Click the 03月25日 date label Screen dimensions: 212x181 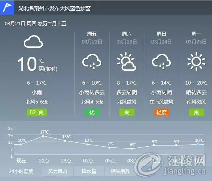(x=196, y=42)
